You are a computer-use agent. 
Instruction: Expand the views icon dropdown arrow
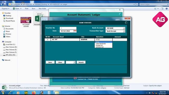158,9
